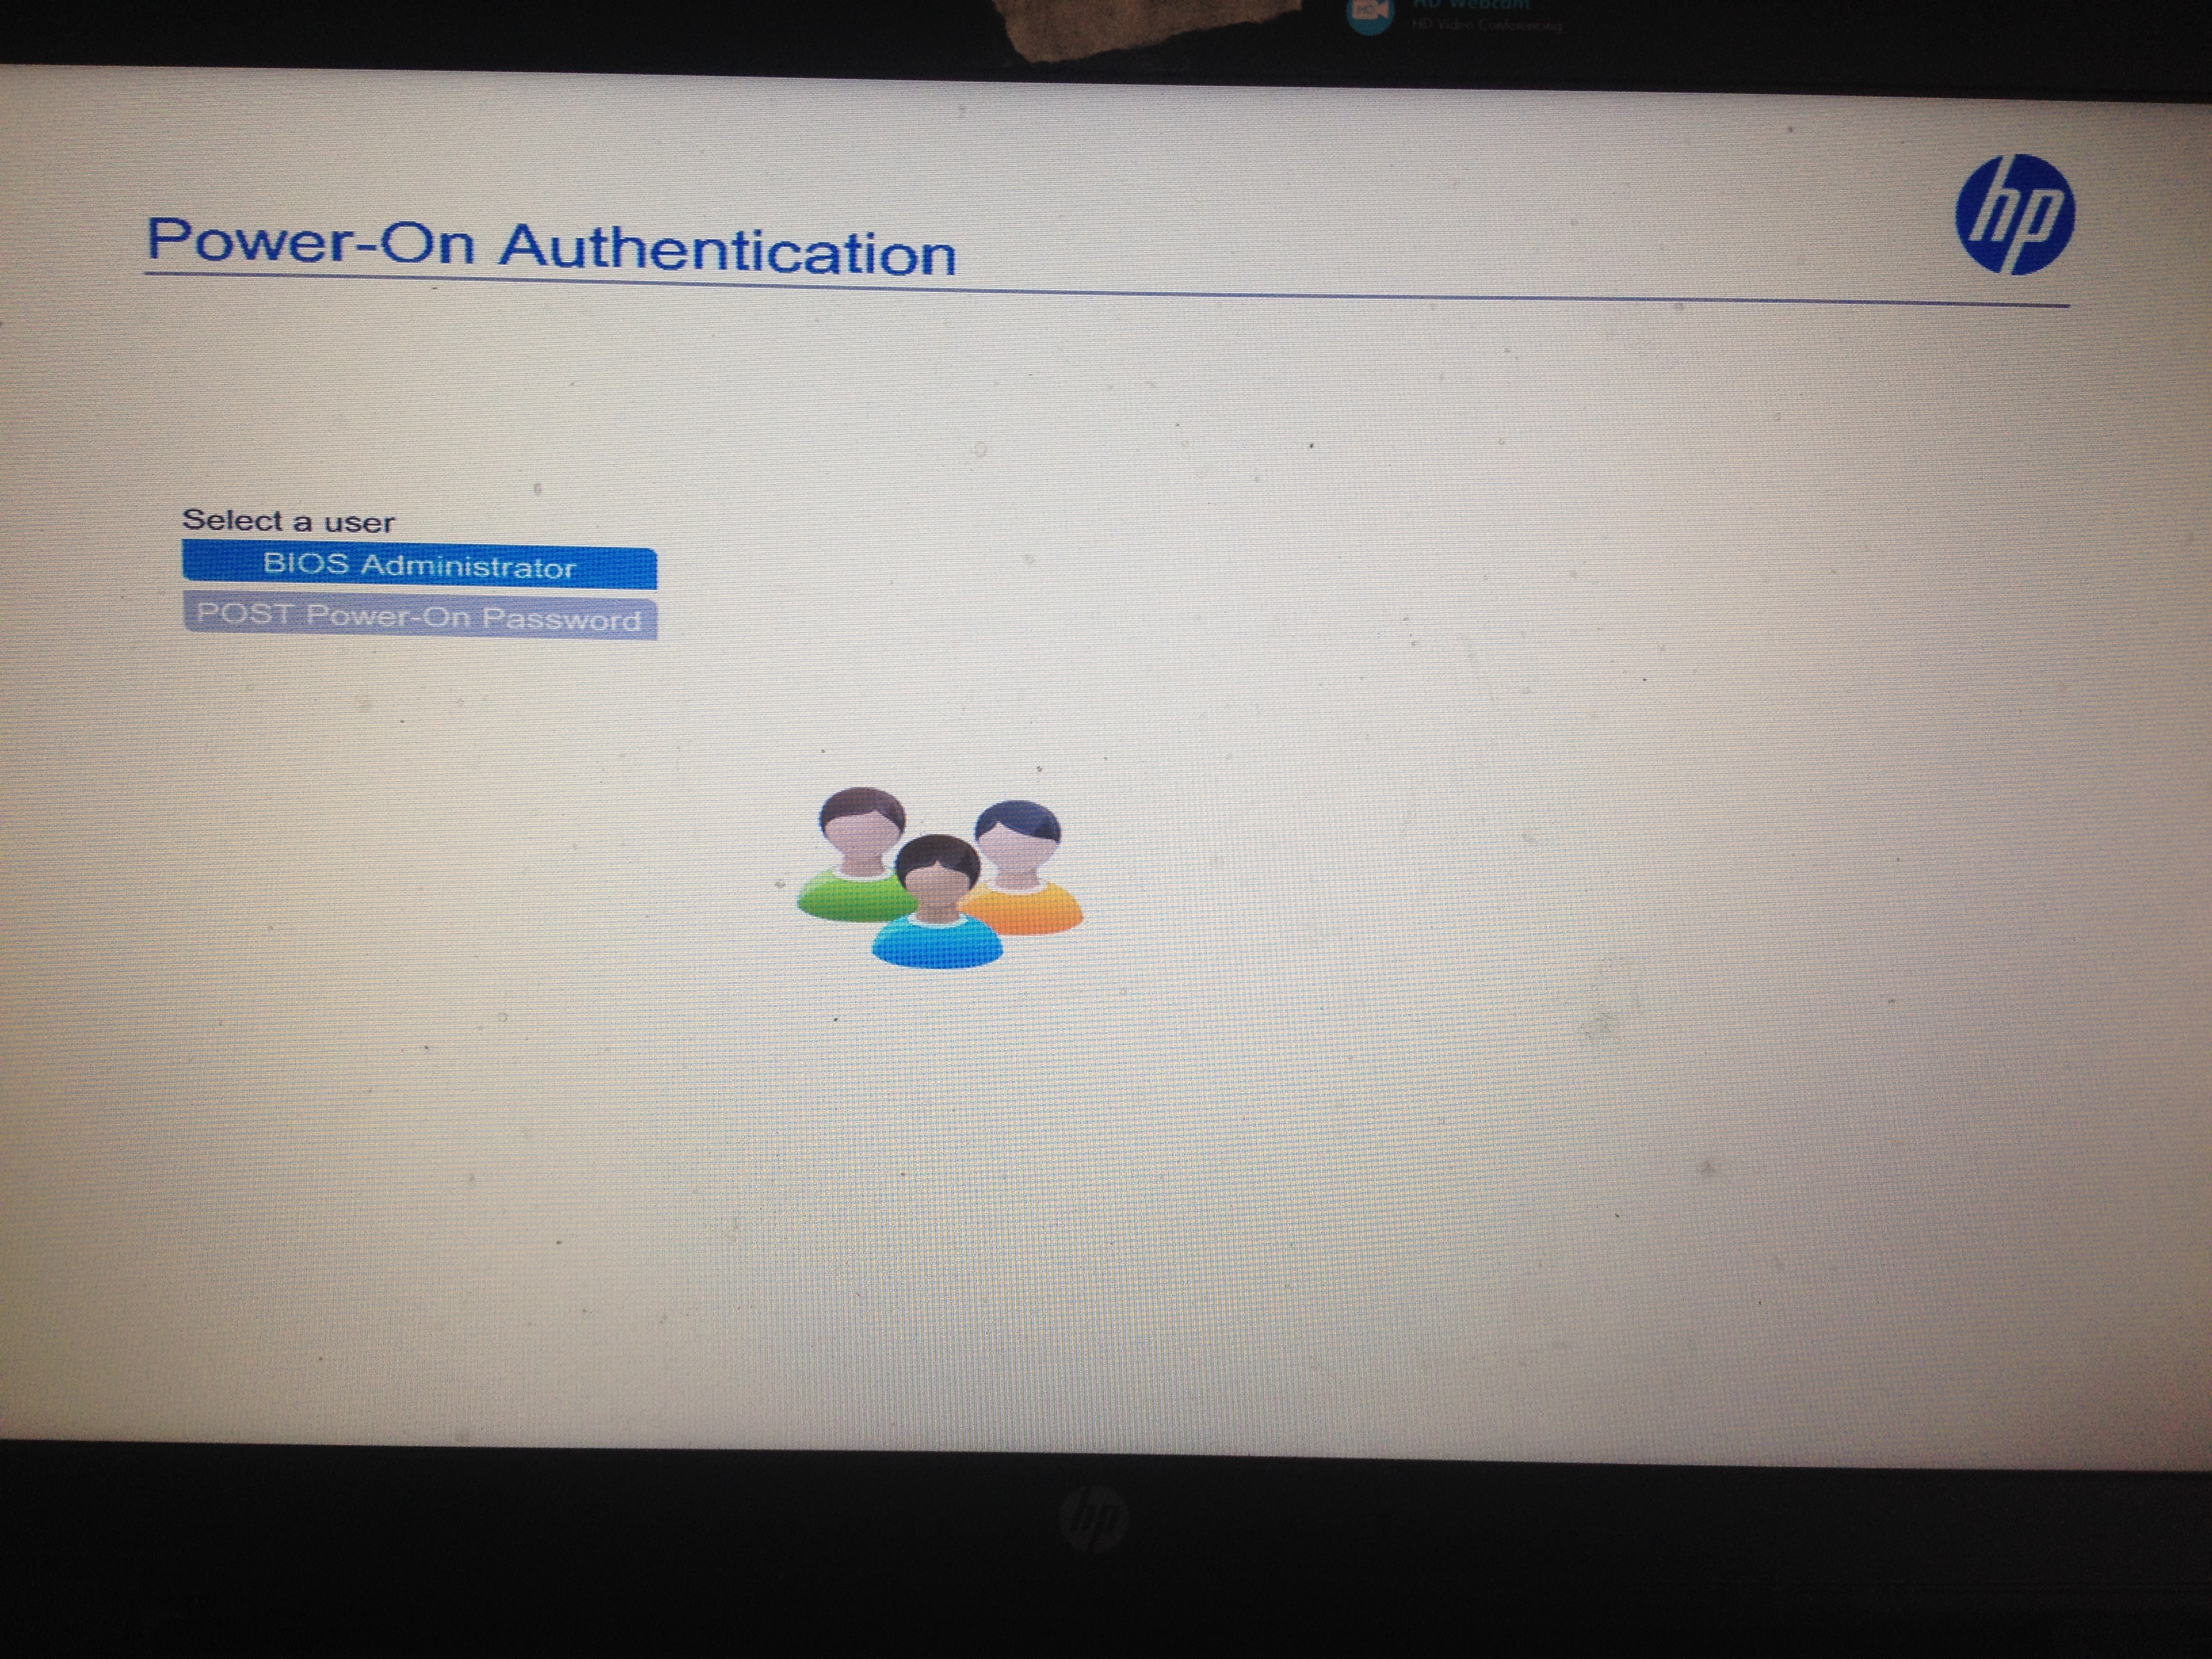Choose the POST Power-On Password option
2212x1659 pixels.
pyautogui.click(x=419, y=616)
